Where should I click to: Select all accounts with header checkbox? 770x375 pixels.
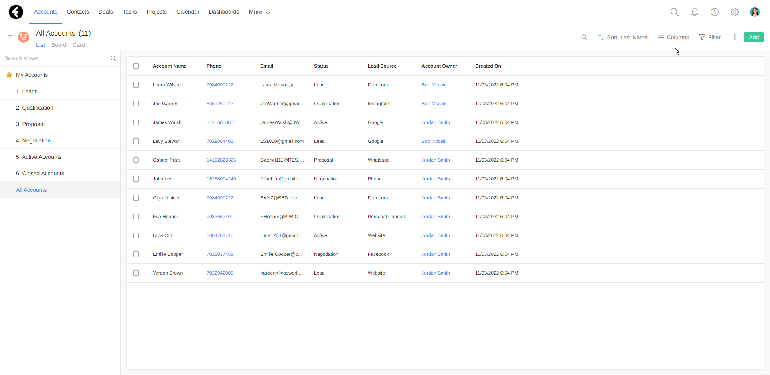tap(136, 66)
